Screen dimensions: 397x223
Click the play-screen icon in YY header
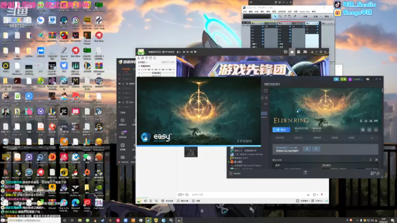(x=286, y=52)
